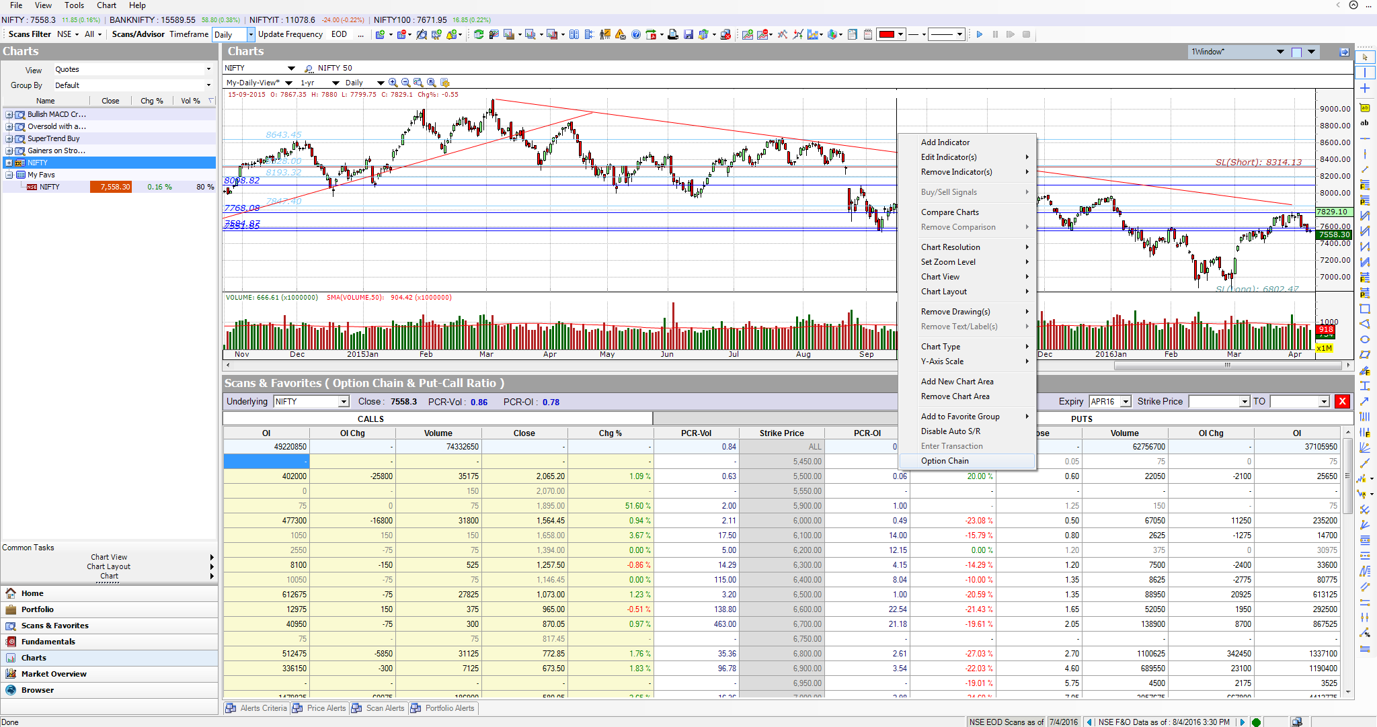This screenshot has width=1377, height=727.
Task: Click the Charts navigation icon
Action: 10,658
